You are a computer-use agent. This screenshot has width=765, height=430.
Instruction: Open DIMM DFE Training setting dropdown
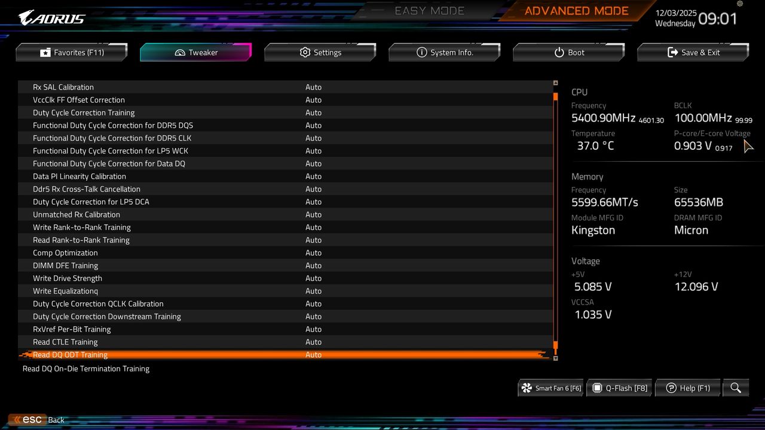coord(314,265)
